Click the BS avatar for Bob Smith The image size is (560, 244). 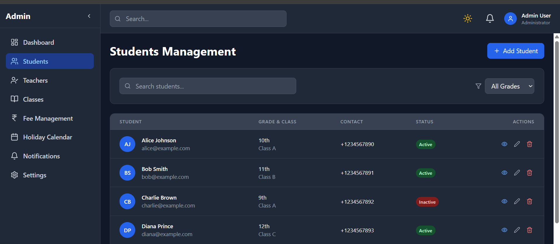coord(127,173)
